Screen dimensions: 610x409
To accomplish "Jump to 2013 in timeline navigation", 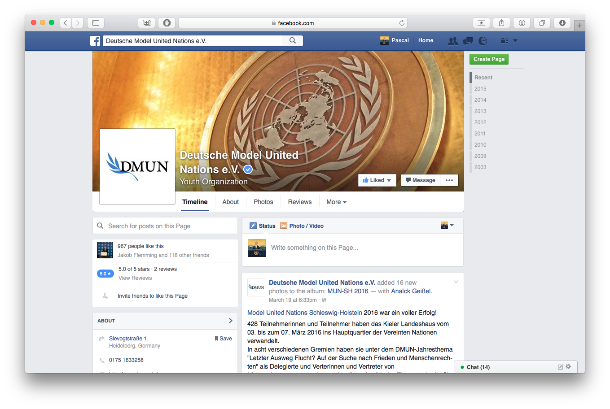I will coord(480,111).
